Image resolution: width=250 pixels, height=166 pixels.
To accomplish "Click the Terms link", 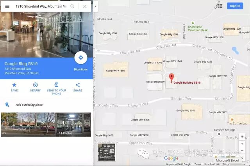I will point(198,164).
